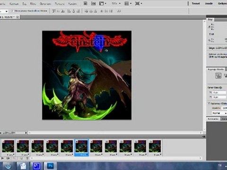The image size is (227, 170).
Task: Distribute left edges of layers
Action: coord(102,11)
